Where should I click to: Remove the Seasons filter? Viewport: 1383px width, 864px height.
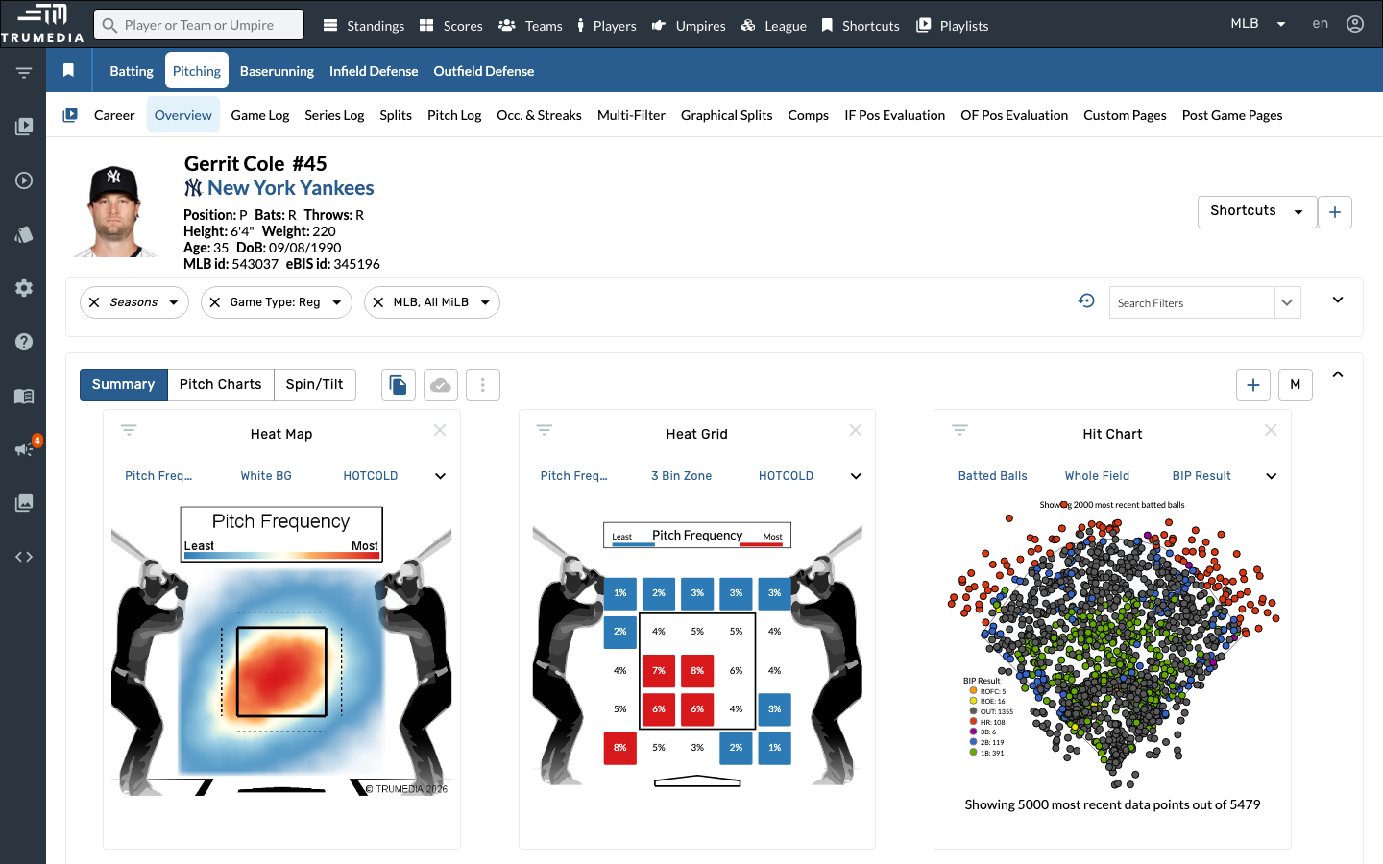pyautogui.click(x=94, y=302)
